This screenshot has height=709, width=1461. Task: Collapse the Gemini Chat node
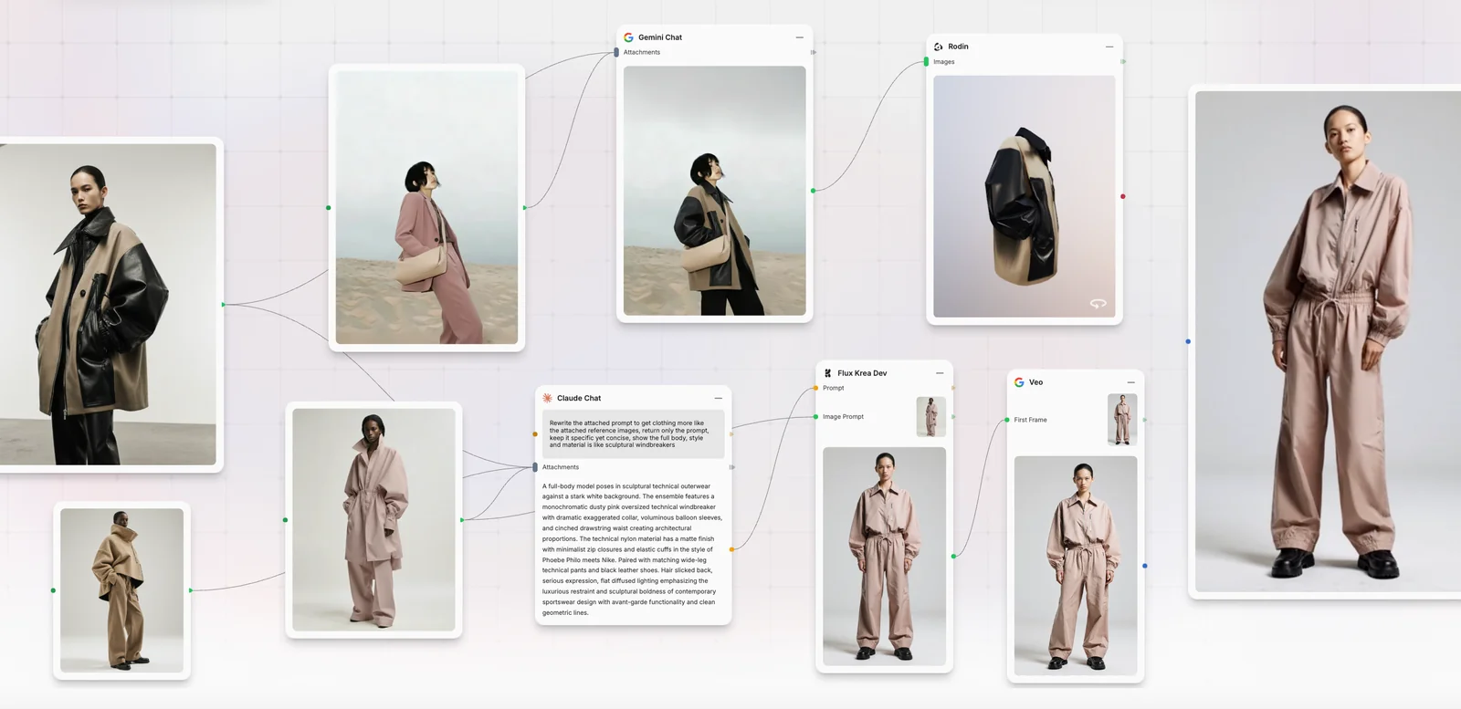click(x=799, y=37)
